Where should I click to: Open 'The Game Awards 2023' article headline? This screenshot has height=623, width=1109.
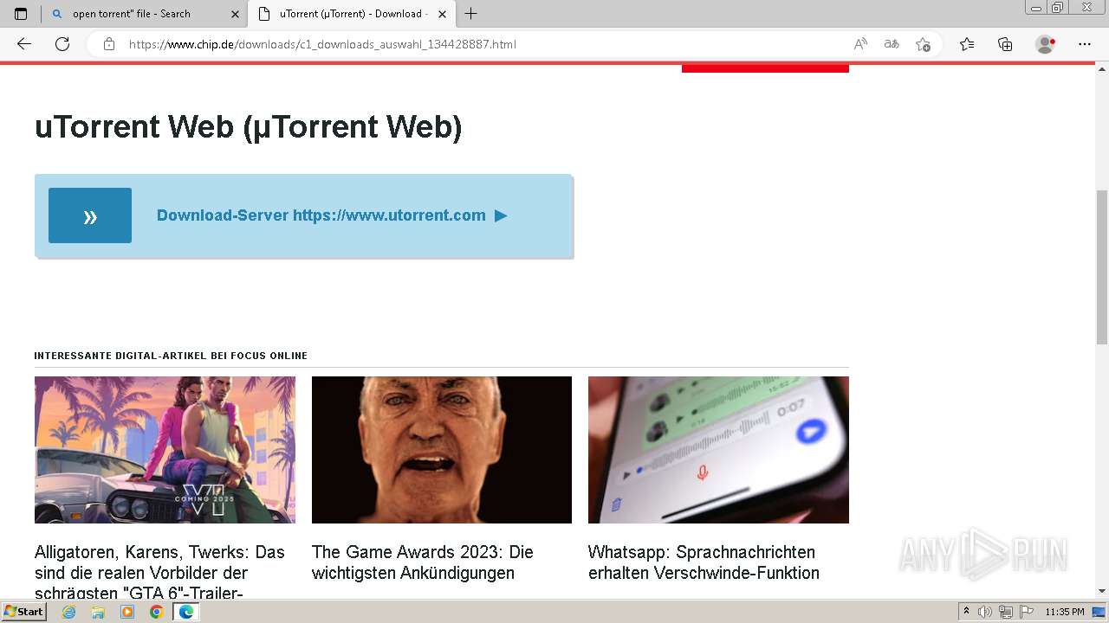[x=423, y=562]
